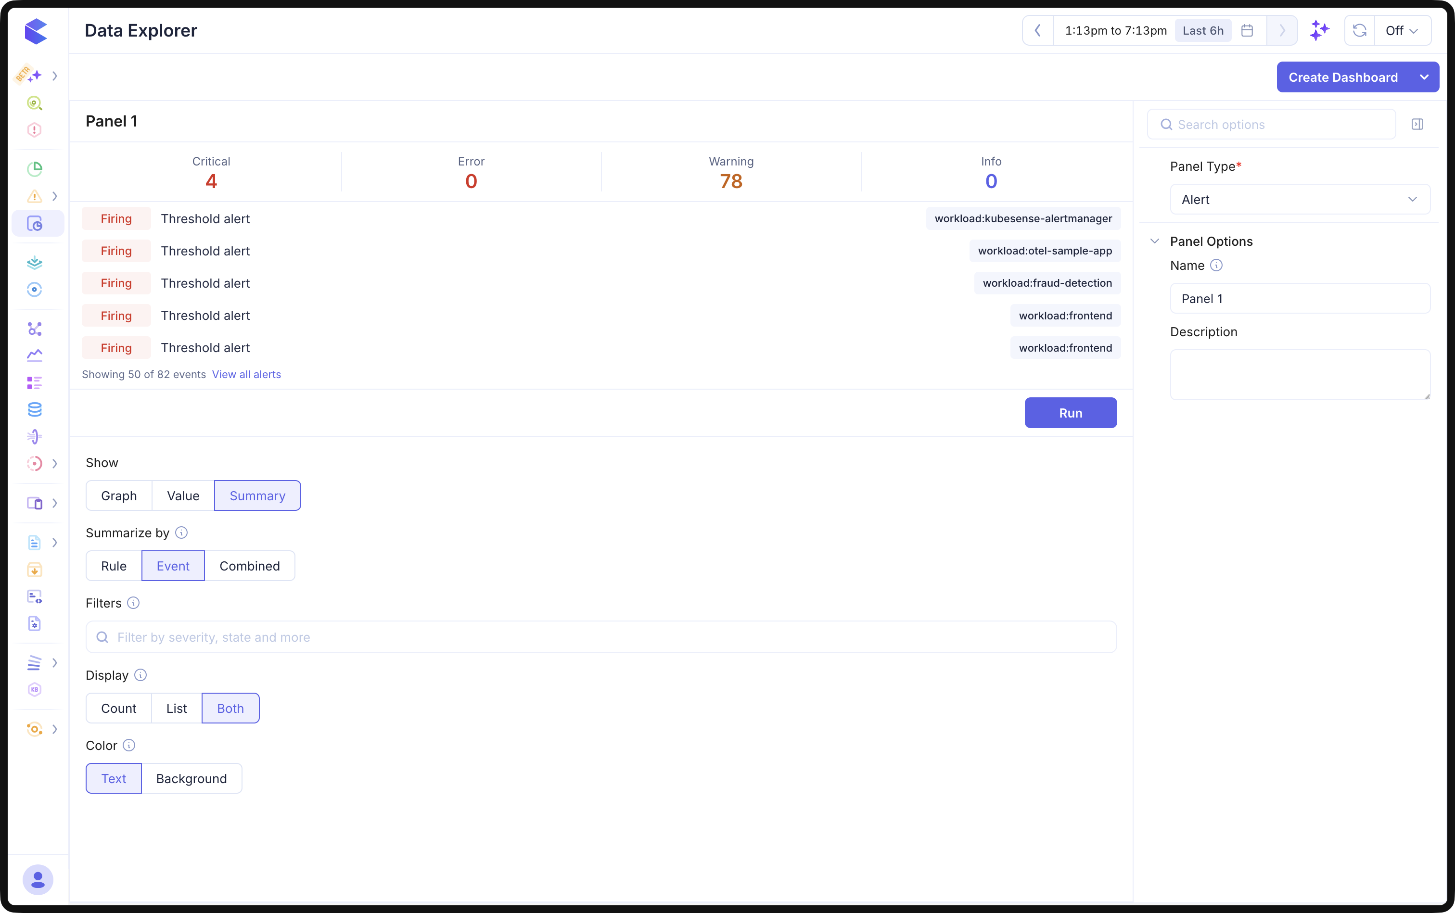Open the Panel Type Alert dropdown
1455x913 pixels.
click(1300, 199)
